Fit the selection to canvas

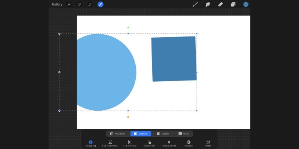tap(169, 144)
